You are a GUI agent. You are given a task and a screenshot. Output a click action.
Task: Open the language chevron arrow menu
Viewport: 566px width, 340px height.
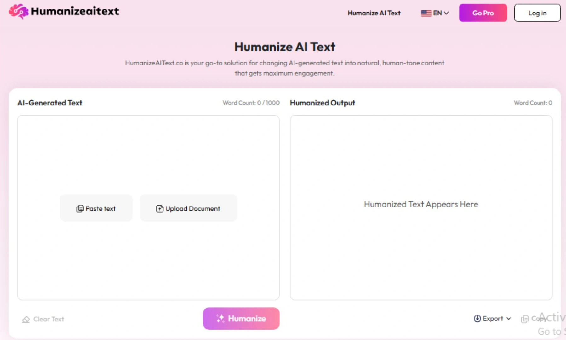446,13
